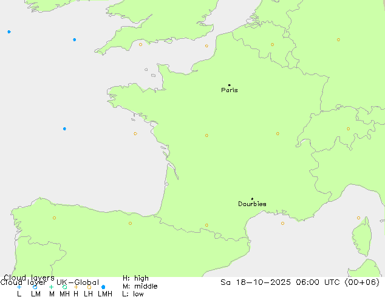This screenshot has height=297, width=385.
Task: Click the 'H: high' legend text
Action: pos(135,278)
